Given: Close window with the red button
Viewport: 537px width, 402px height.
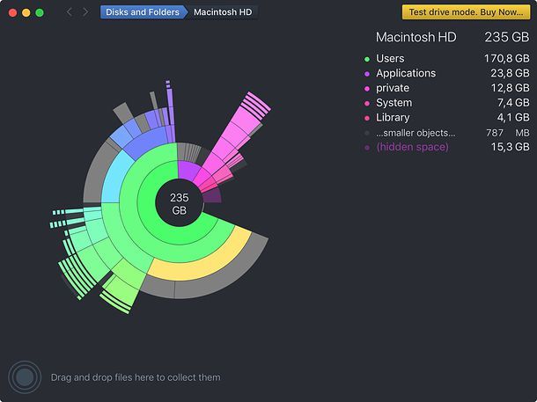Looking at the screenshot, I should pos(13,12).
